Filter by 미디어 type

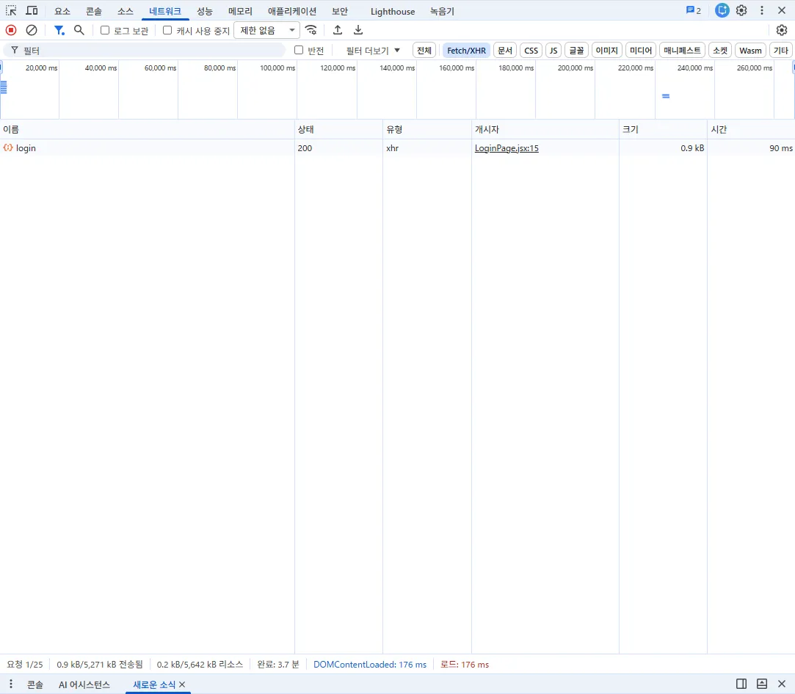[x=641, y=50]
